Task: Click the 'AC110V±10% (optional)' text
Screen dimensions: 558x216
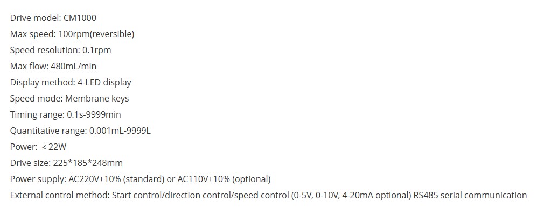Action: pos(224,179)
